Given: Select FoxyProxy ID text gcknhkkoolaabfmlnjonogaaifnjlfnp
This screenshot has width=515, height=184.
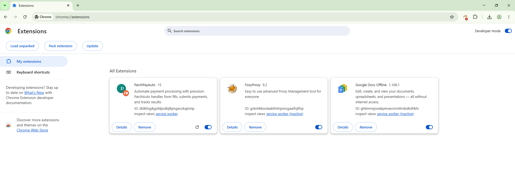Looking at the screenshot, I should point(277,109).
